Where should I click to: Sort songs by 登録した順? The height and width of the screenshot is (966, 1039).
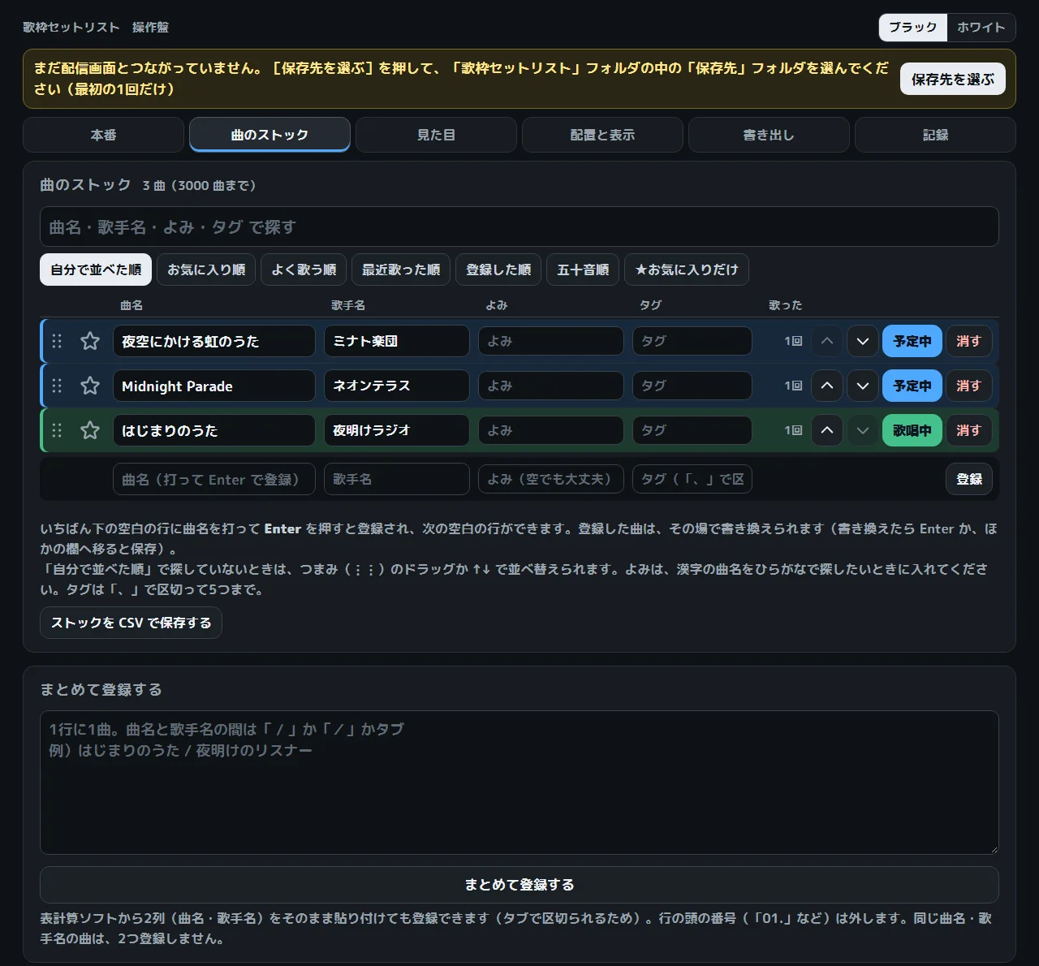pos(498,270)
